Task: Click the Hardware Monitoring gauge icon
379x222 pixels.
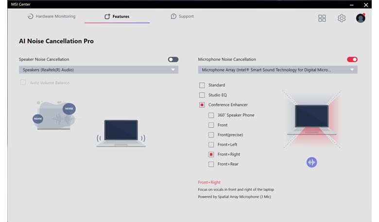Action: pyautogui.click(x=30, y=16)
